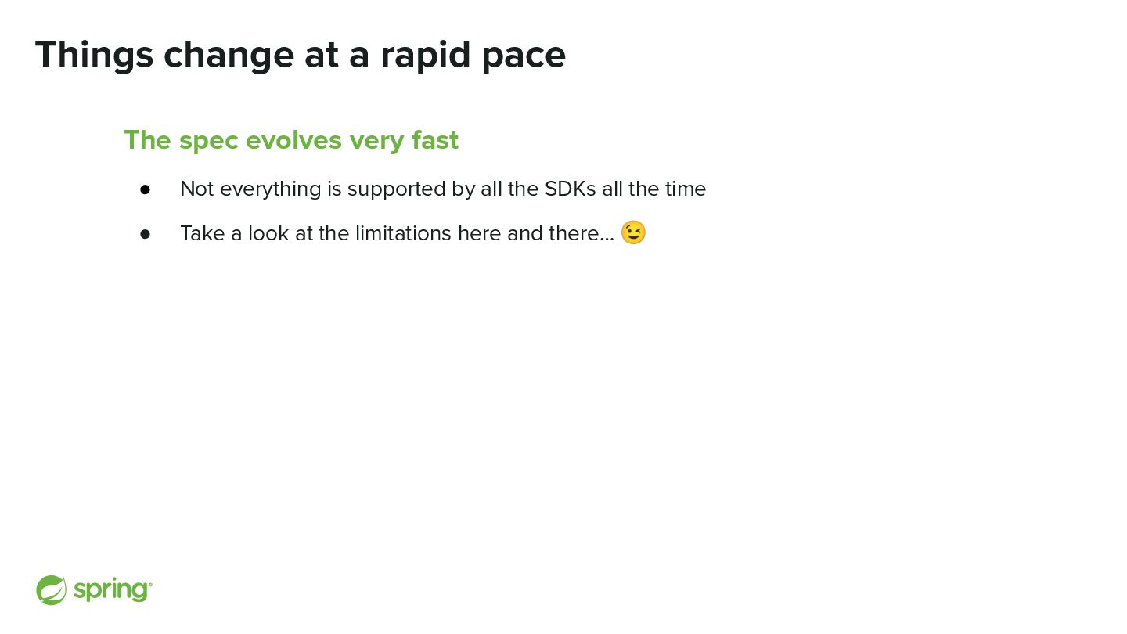This screenshot has width=1127, height=634.
Task: Click the word "Things" in the title
Action: tap(95, 56)
